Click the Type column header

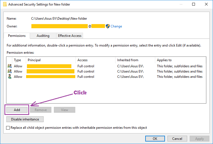coord(19,60)
